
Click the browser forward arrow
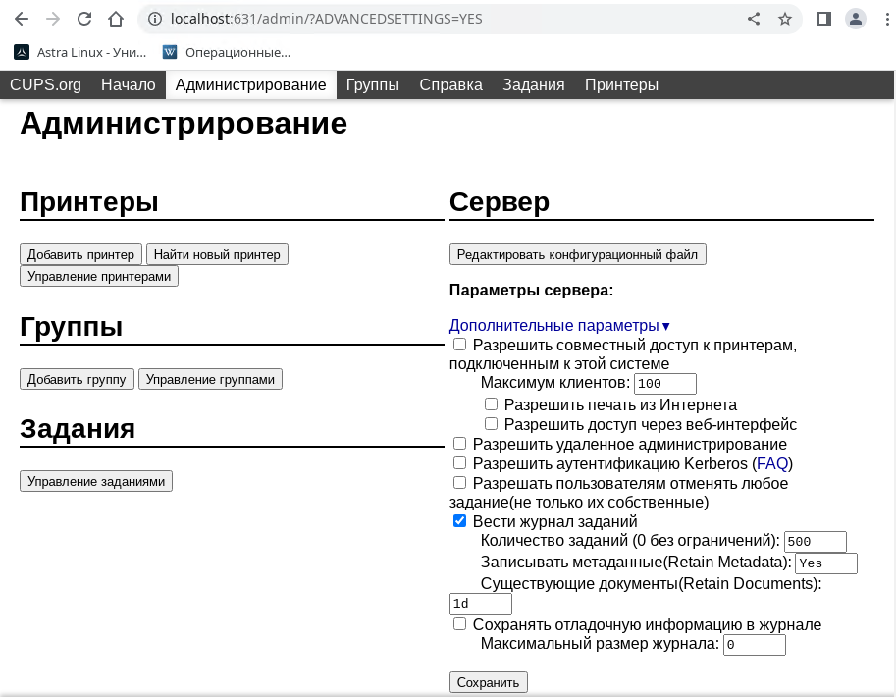[53, 19]
